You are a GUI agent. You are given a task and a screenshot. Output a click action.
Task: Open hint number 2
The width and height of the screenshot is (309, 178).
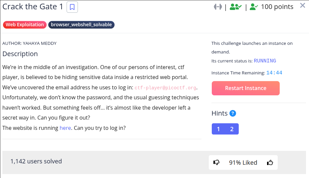[232, 129]
